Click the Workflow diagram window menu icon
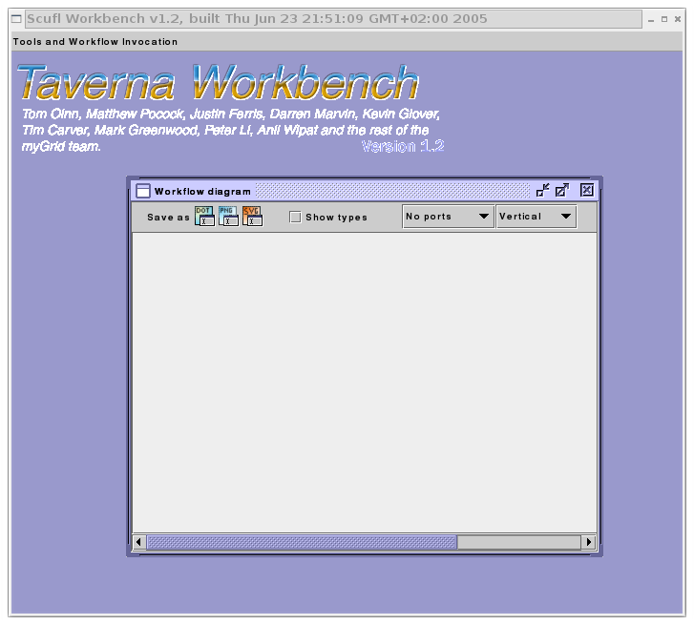 pyautogui.click(x=143, y=191)
